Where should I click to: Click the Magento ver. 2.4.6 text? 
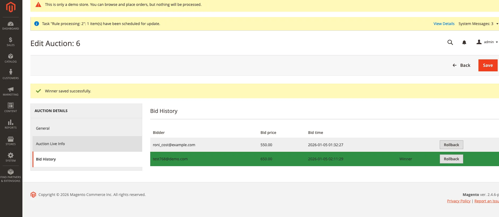click(481, 195)
